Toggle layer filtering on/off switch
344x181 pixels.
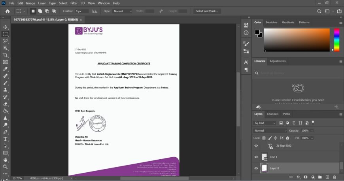coord(313,122)
